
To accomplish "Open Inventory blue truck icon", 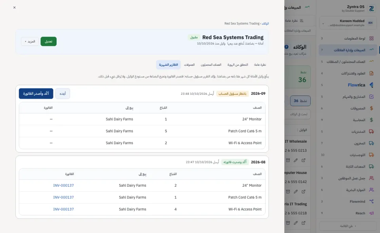I will pyautogui.click(x=371, y=143).
